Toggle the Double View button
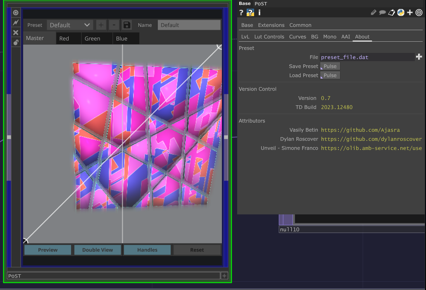This screenshot has width=426, height=290. click(x=98, y=250)
